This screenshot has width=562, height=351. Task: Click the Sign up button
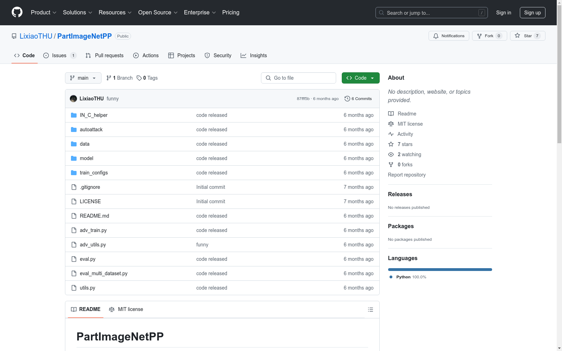[532, 13]
